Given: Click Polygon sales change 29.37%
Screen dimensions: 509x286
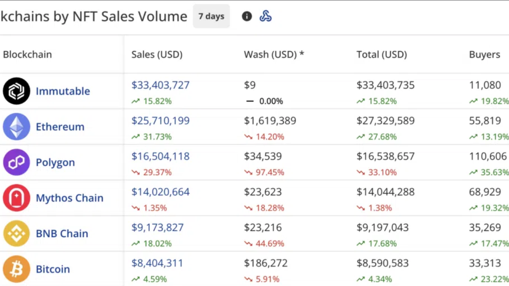Looking at the screenshot, I should point(152,172).
